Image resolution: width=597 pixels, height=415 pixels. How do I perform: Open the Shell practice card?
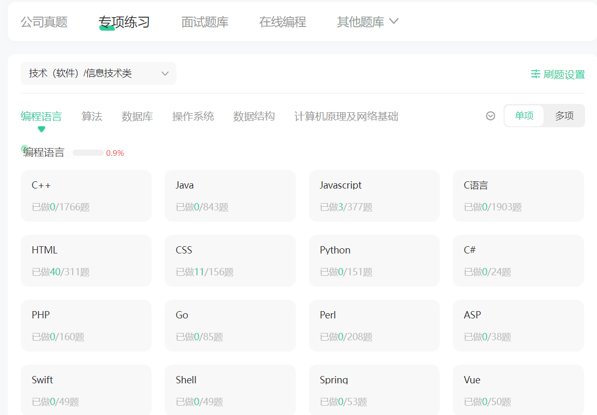[x=230, y=390]
